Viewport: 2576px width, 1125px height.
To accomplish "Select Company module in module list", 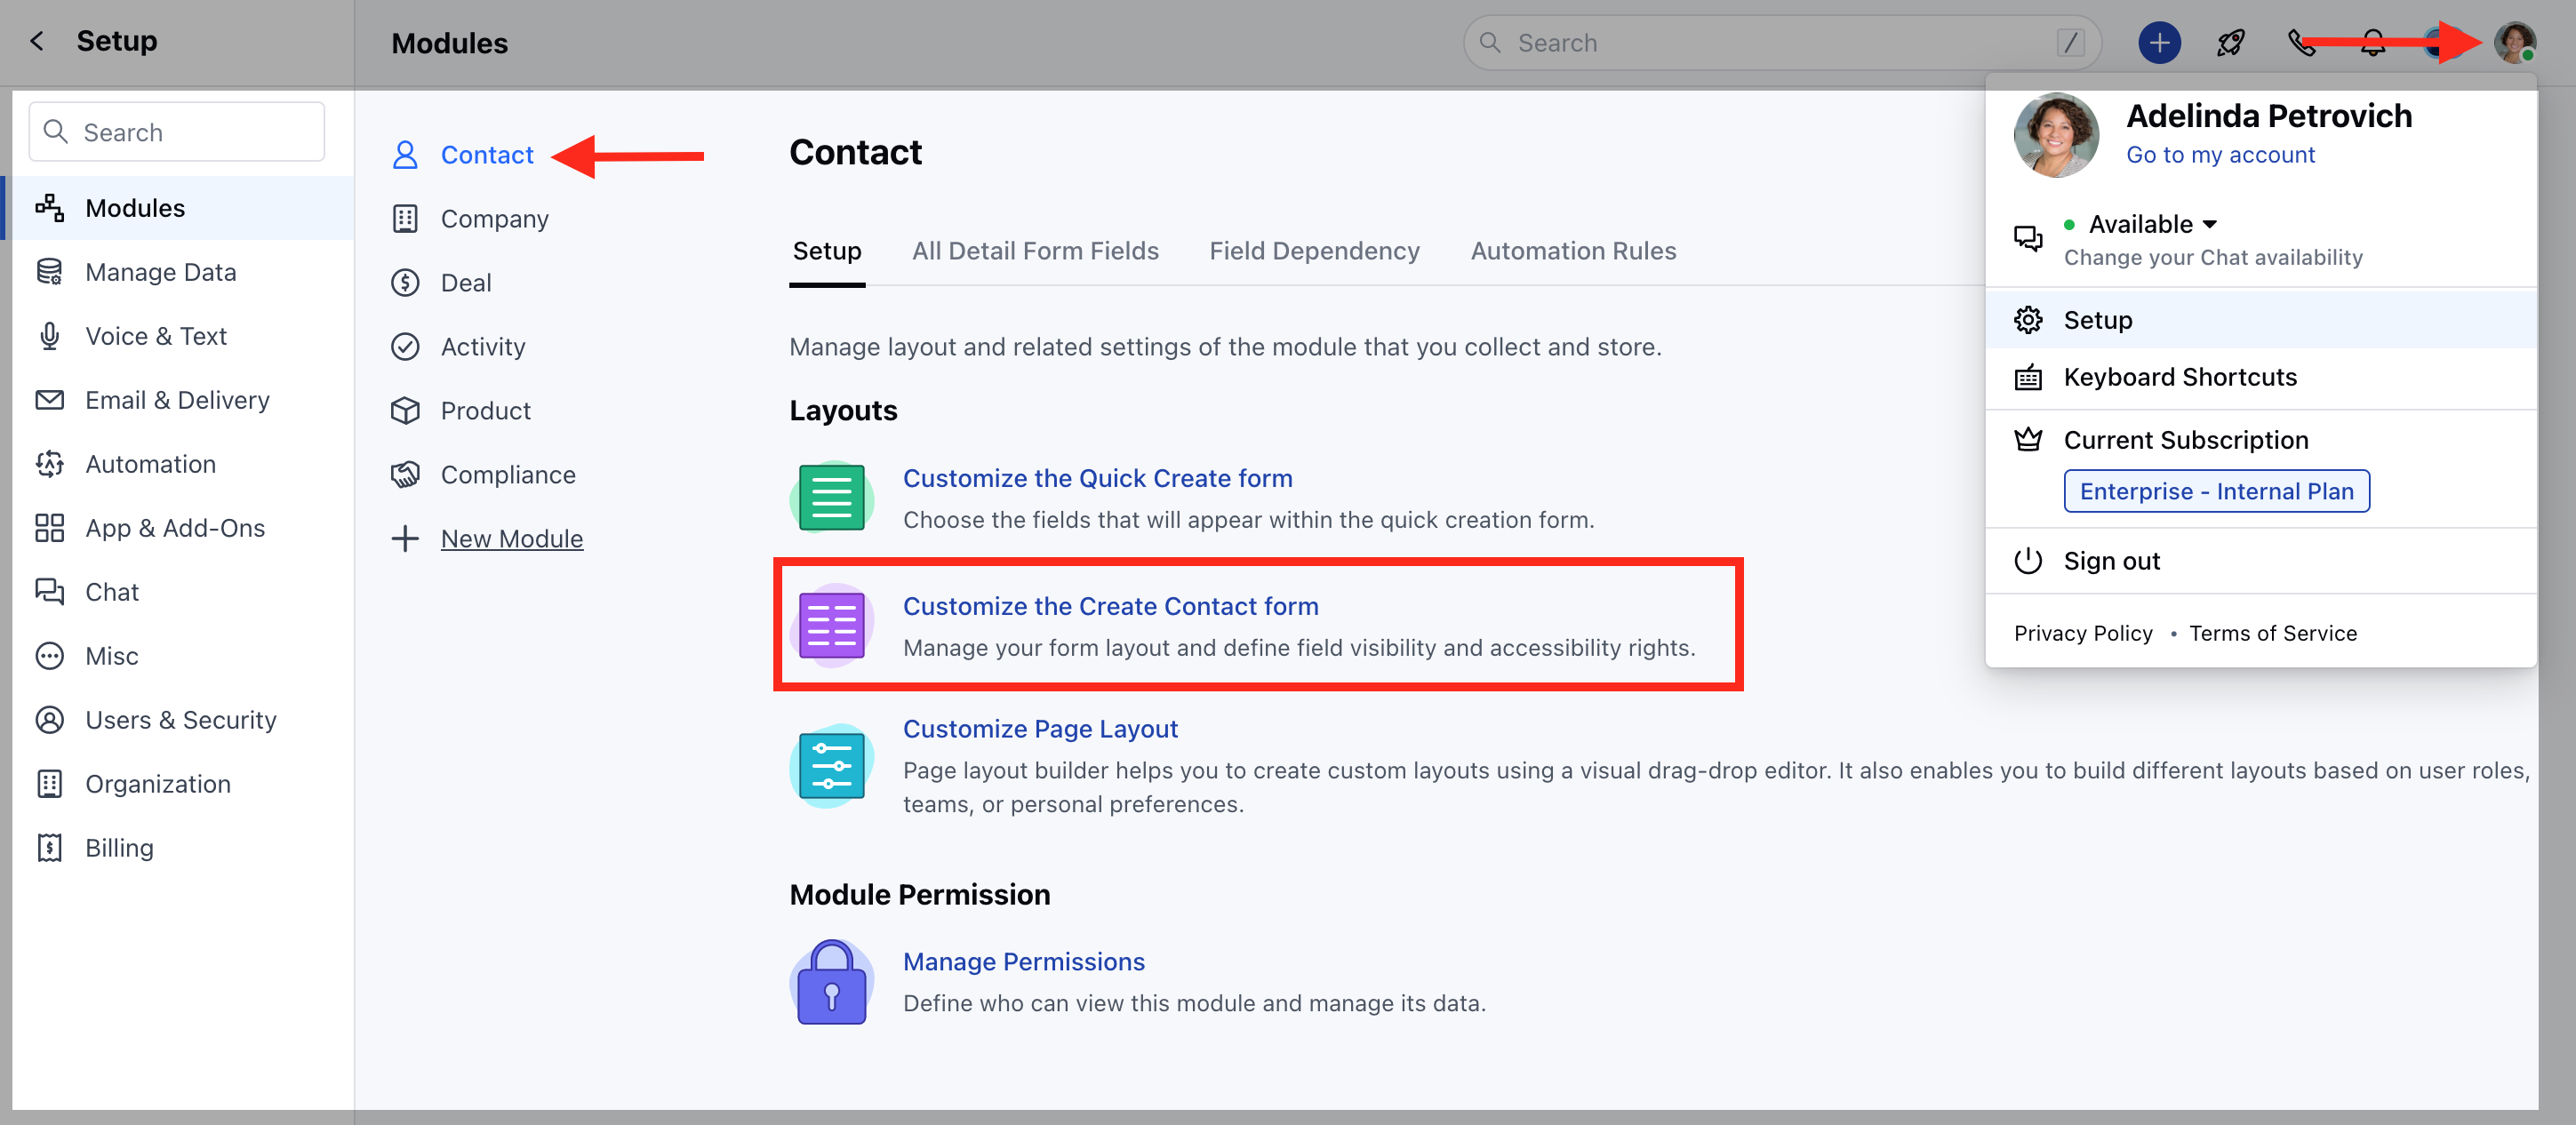I will coord(494,219).
